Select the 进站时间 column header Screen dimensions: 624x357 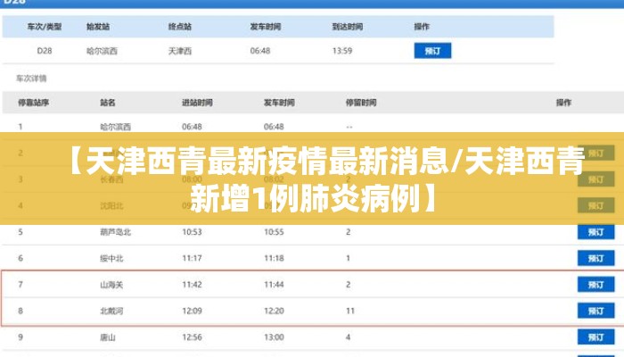tap(196, 104)
